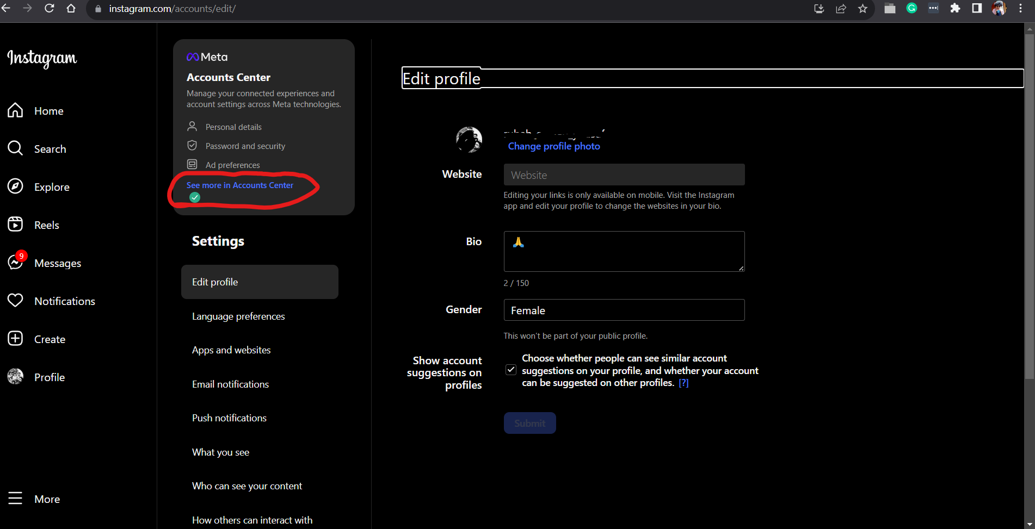The height and width of the screenshot is (529, 1035).
Task: Open the Chrome profile avatar
Action: click(999, 8)
